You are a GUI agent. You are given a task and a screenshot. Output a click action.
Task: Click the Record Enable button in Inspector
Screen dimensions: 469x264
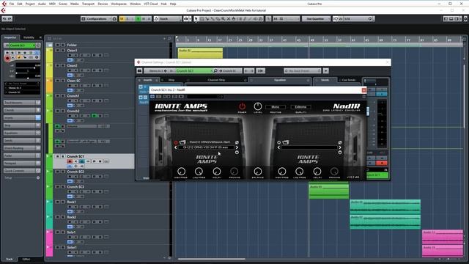(x=7, y=59)
